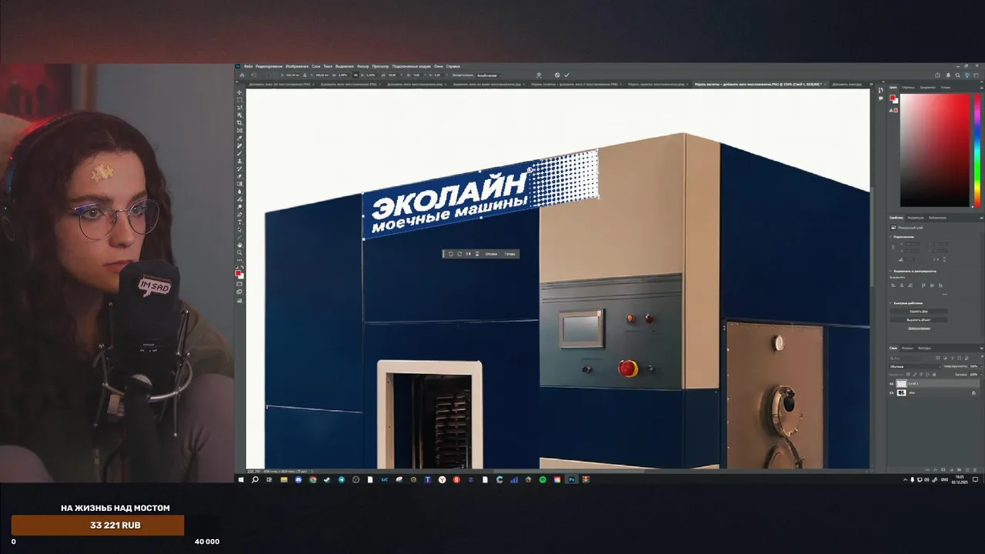Screen dimensions: 985x554
Task: Open the Файл menu
Action: 248,66
